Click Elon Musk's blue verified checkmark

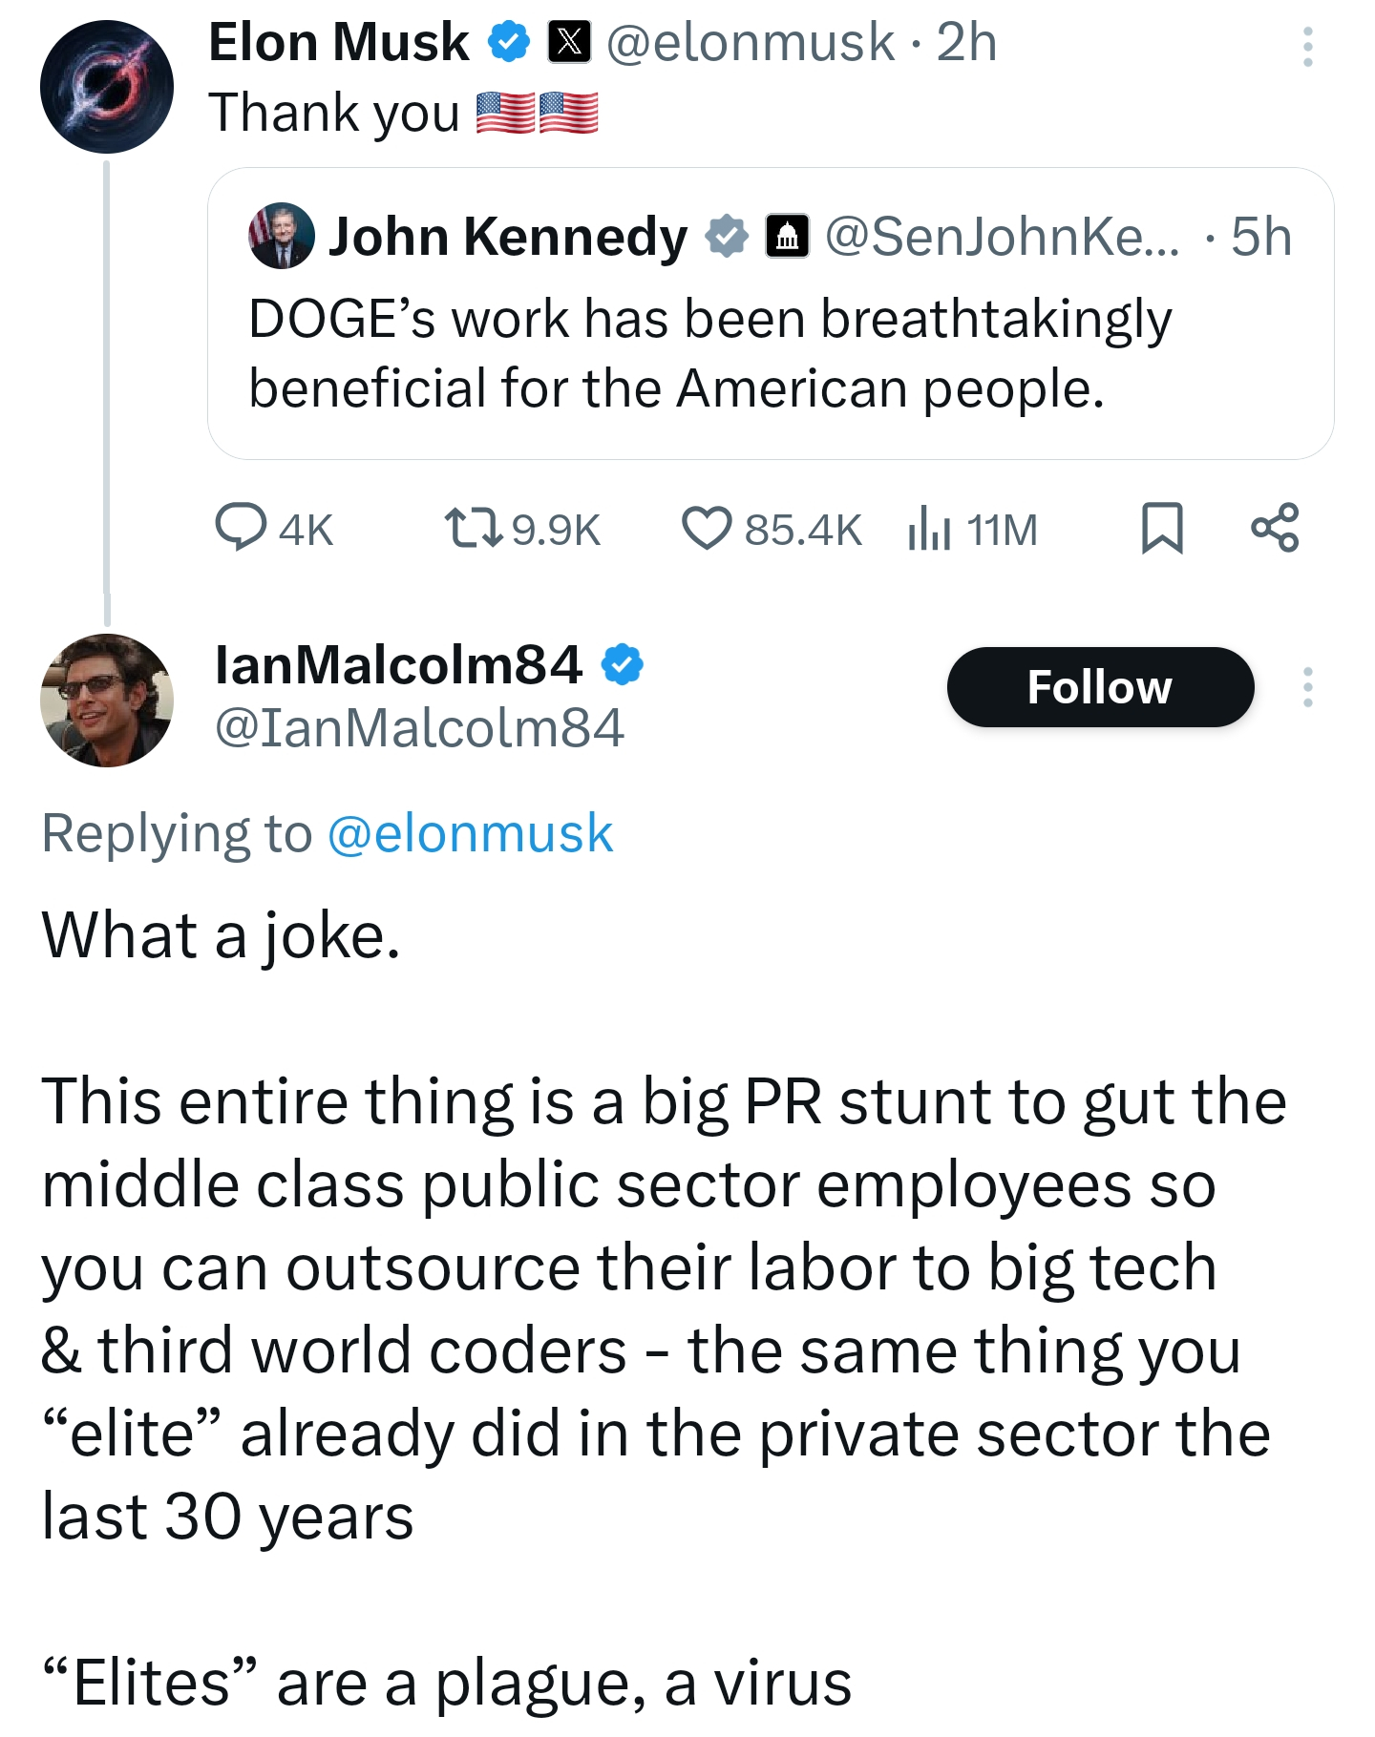click(509, 43)
